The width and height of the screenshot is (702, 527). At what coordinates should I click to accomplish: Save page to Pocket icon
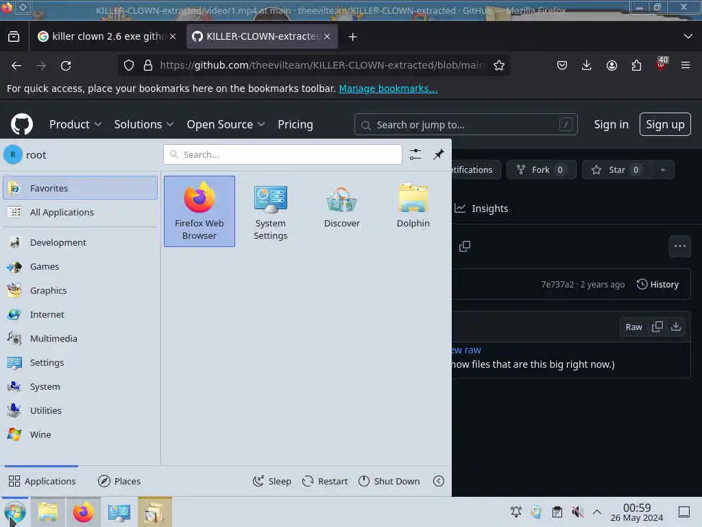pyautogui.click(x=562, y=65)
